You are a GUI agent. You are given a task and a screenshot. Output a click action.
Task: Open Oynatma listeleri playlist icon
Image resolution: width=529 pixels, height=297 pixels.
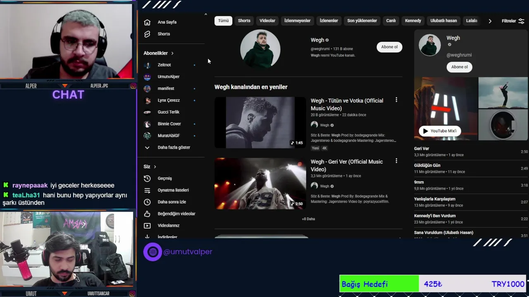147,190
